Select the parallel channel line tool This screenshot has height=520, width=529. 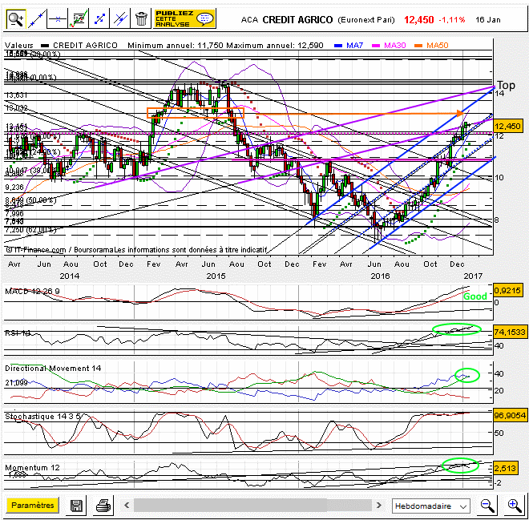[120, 19]
